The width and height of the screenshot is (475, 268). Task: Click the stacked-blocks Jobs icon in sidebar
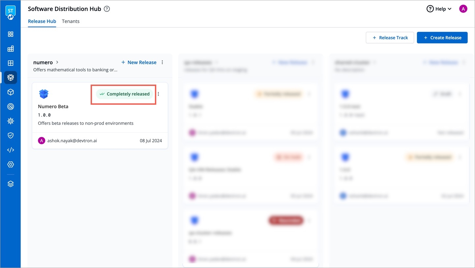pyautogui.click(x=11, y=49)
